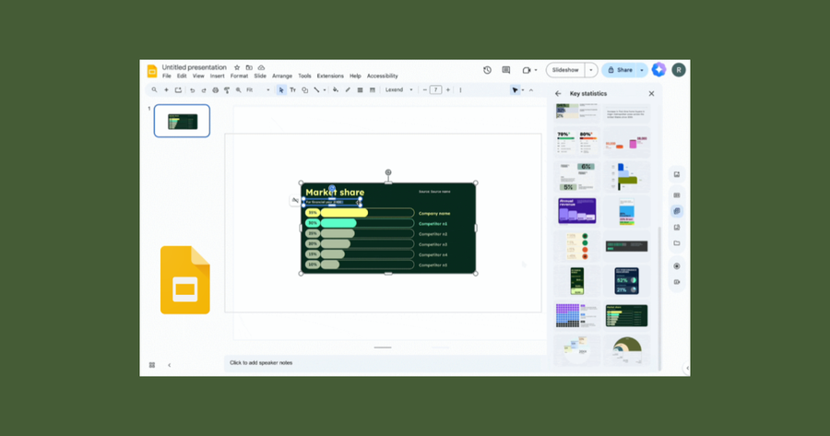
Task: Select the shape tool
Action: coord(305,90)
